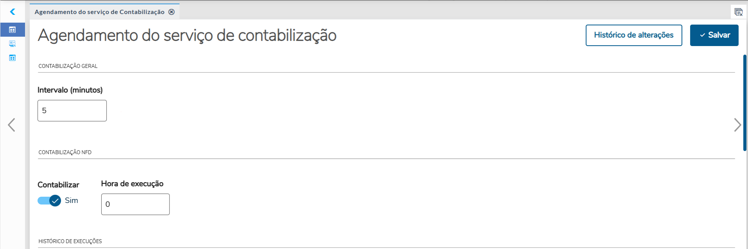Click the Contabilização NFD section header
The width and height of the screenshot is (748, 249).
coord(65,152)
